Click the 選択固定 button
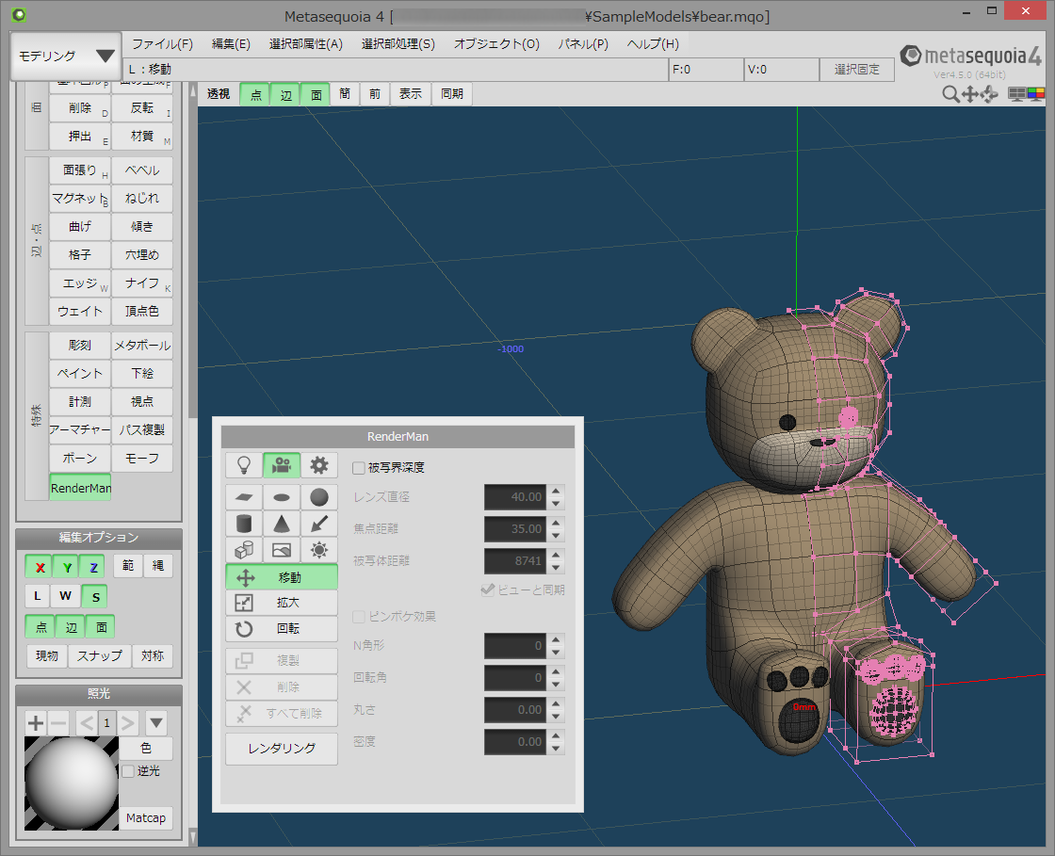This screenshot has height=856, width=1055. [856, 70]
